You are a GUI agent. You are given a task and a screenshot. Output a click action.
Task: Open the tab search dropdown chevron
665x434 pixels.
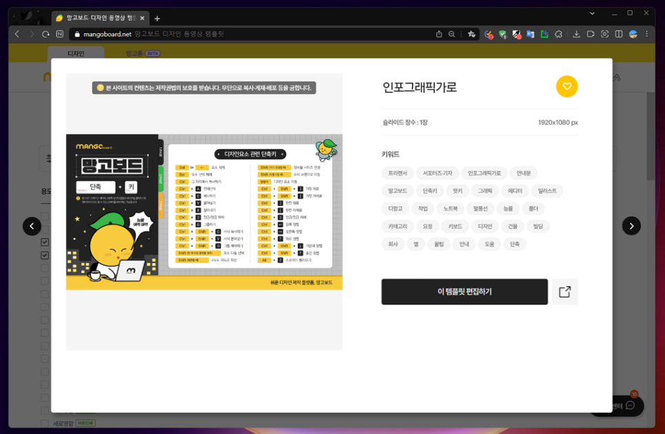[x=592, y=13]
